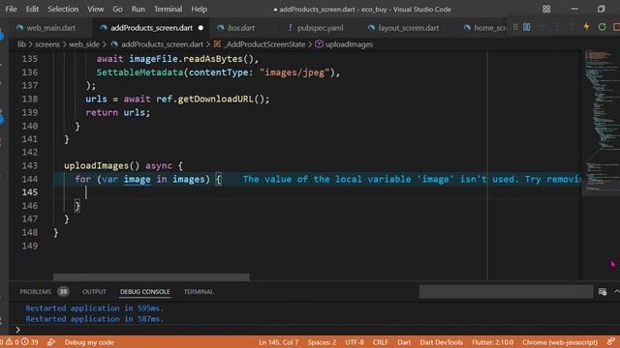Click the Dart icon on box.dart tab
This screenshot has width=620, height=348.
(x=221, y=28)
